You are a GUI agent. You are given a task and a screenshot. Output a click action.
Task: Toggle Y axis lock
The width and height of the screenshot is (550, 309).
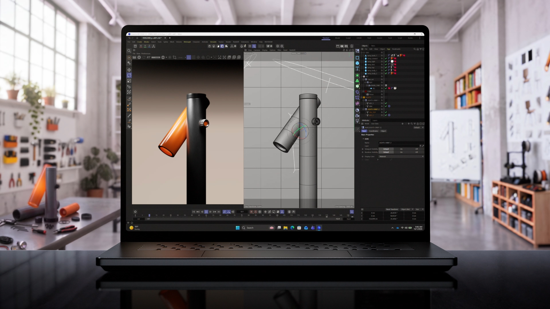[x=145, y=46]
